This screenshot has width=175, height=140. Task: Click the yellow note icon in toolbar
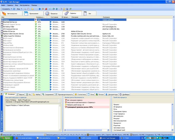[x=64, y=9]
